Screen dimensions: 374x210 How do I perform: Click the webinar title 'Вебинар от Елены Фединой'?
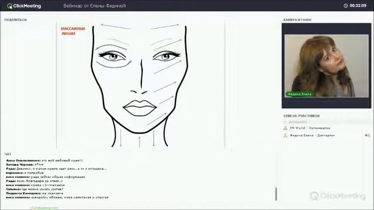[95, 6]
